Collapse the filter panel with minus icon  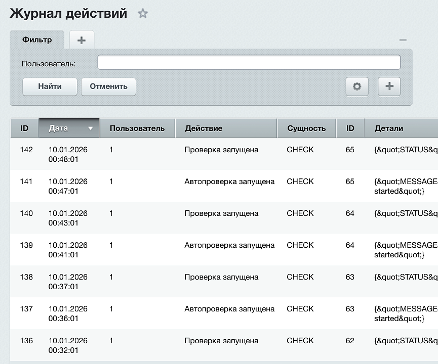403,40
